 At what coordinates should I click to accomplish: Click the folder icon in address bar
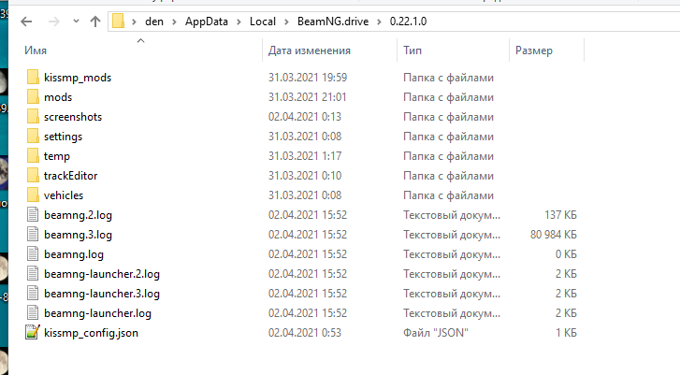click(119, 21)
